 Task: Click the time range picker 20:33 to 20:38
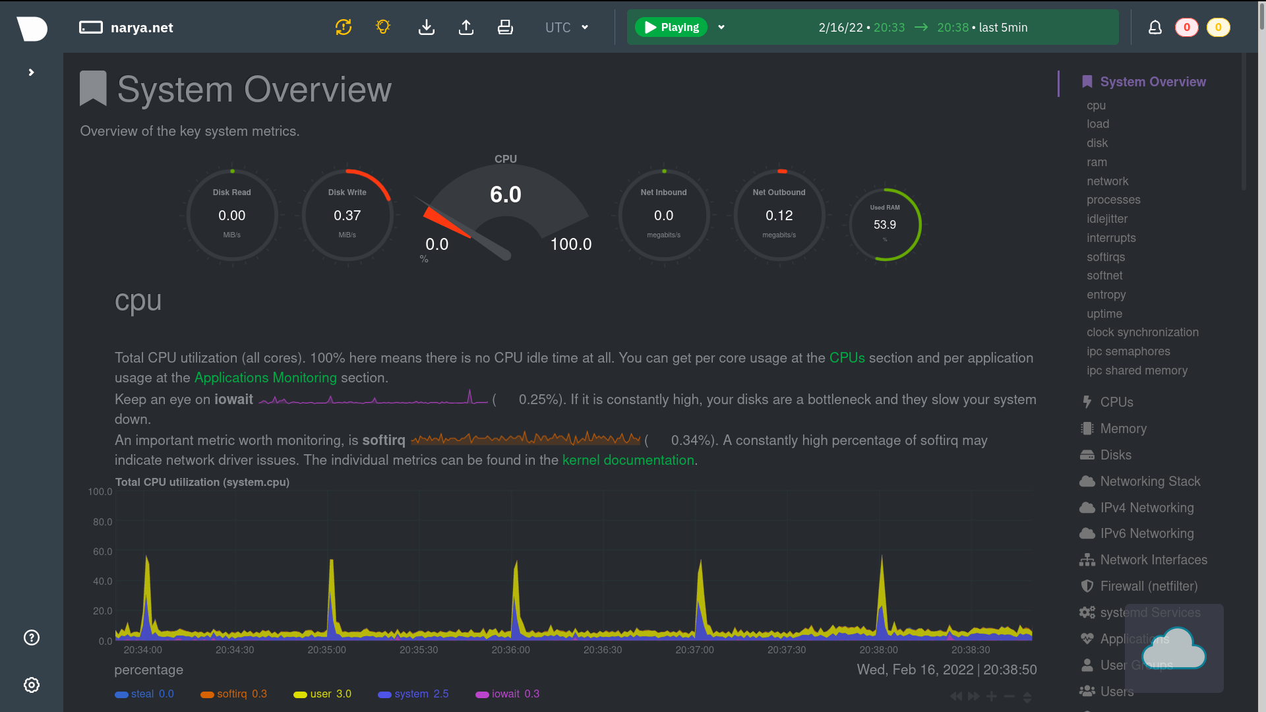[922, 27]
